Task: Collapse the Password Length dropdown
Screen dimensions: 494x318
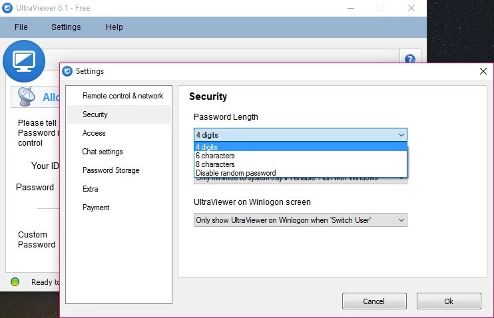Action: [401, 135]
